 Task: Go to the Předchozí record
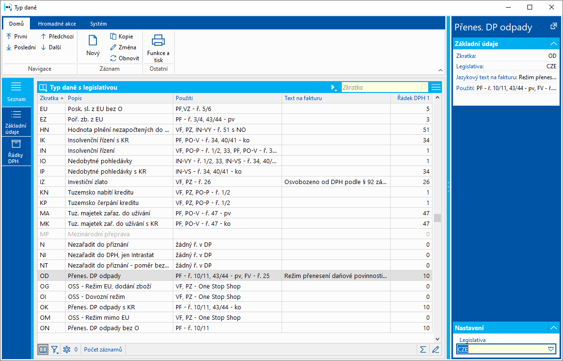pos(57,36)
